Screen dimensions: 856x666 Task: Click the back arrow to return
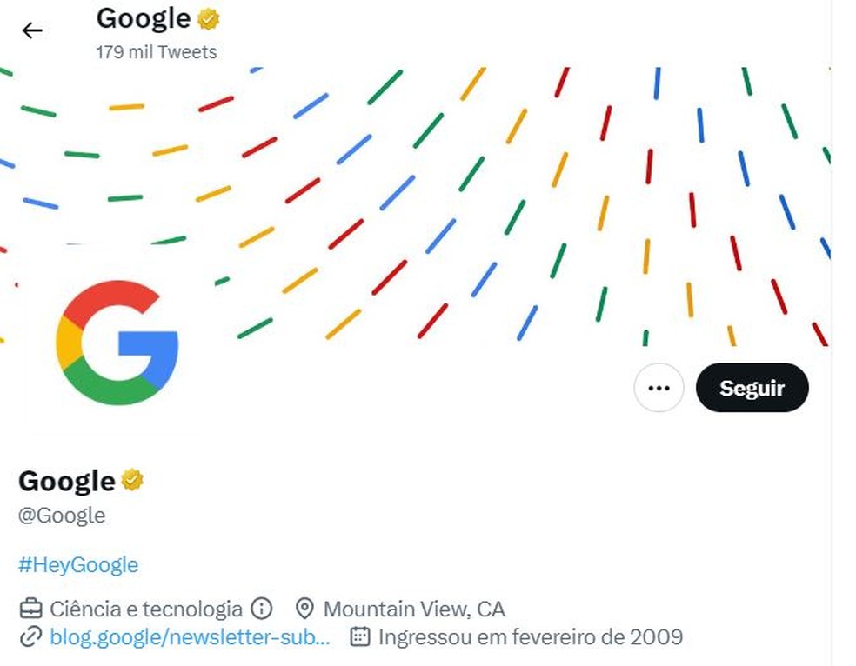coord(32,30)
